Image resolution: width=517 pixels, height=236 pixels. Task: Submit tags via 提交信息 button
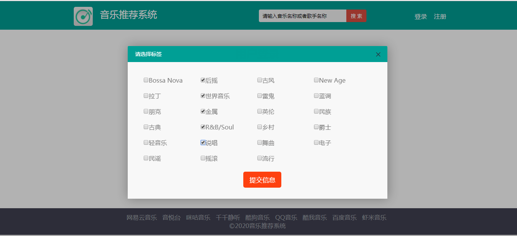pos(262,179)
